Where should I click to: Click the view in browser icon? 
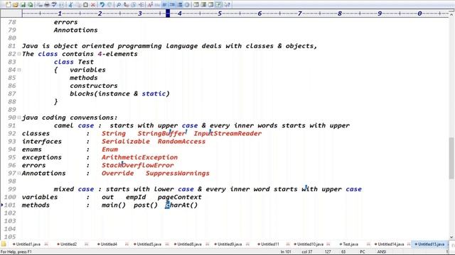62,5
